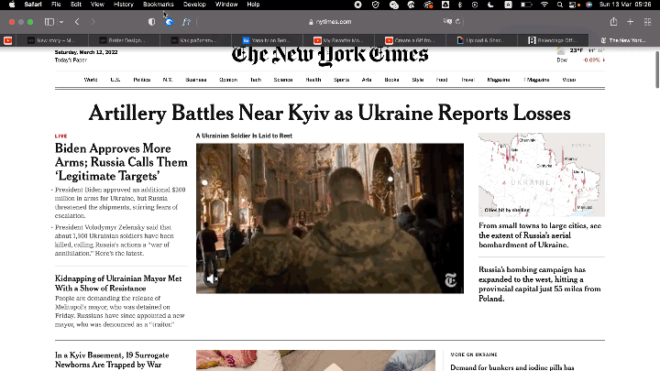This screenshot has height=371, width=660.
Task: Switch to the 'Better Design...' tab
Action: [124, 40]
